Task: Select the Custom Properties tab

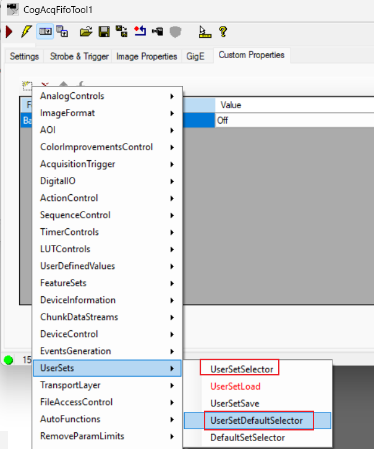Action: pos(252,55)
